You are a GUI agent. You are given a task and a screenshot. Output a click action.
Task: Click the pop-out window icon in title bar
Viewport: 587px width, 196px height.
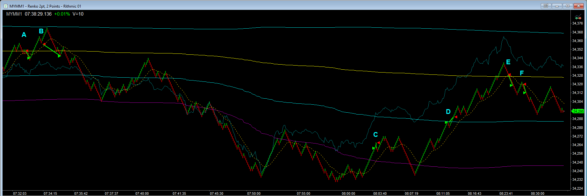(x=546, y=6)
